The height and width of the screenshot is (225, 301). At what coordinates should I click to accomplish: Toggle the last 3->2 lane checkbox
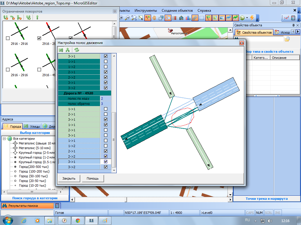pyautogui.click(x=106, y=167)
